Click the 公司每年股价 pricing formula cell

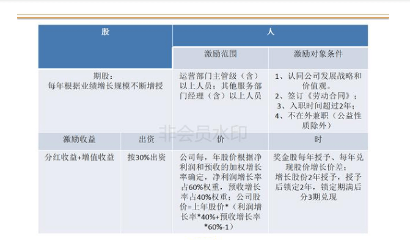tap(221, 191)
